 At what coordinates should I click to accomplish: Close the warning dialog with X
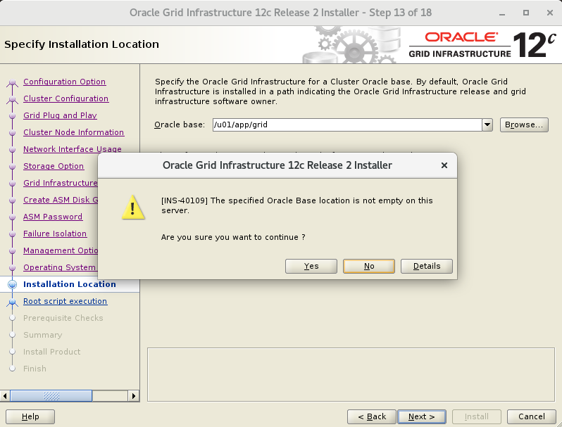coord(444,165)
